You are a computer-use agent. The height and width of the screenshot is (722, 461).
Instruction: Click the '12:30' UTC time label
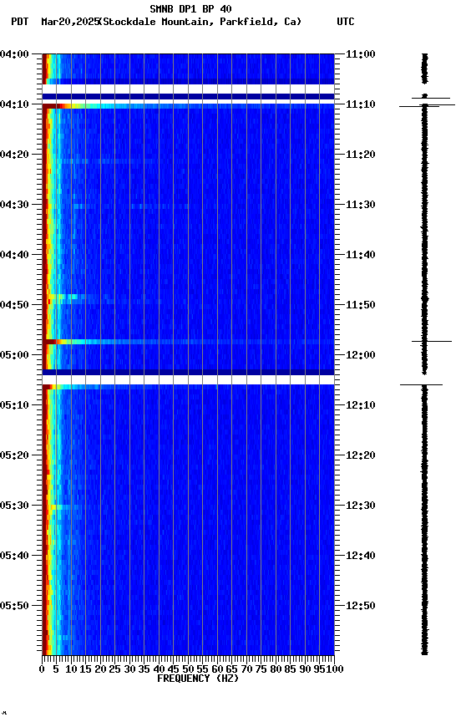tap(361, 506)
